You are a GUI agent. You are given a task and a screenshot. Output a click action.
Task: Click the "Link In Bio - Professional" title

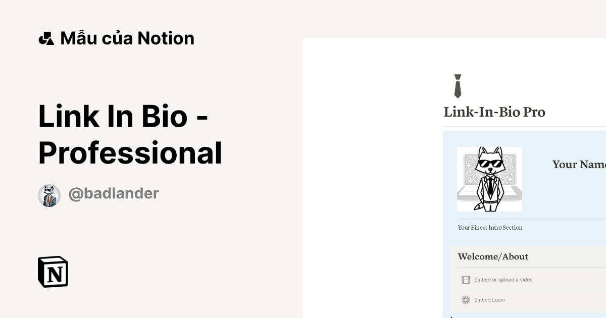click(x=130, y=134)
